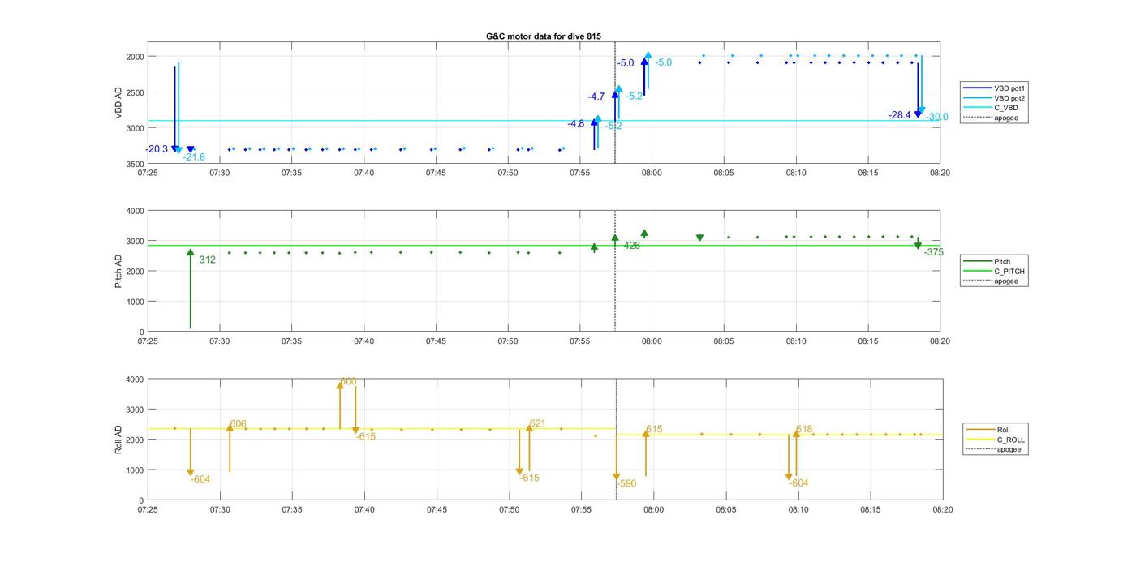Click the 'VBD AD' y-axis label
The image size is (1136, 562).
point(118,103)
